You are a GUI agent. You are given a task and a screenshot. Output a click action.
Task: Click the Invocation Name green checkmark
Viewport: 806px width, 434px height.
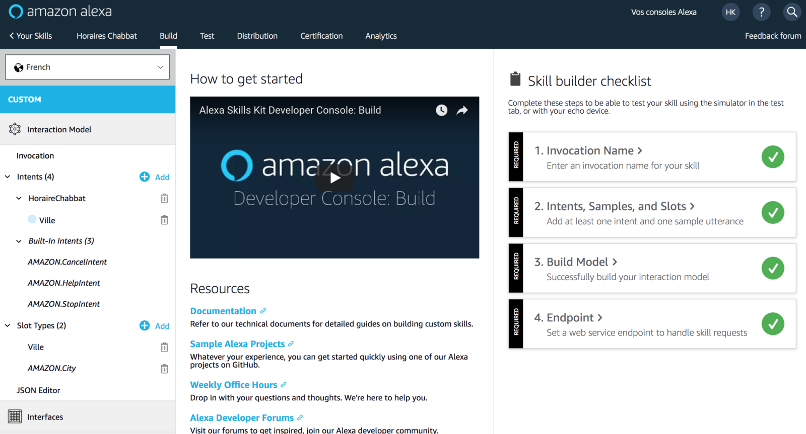[773, 157]
